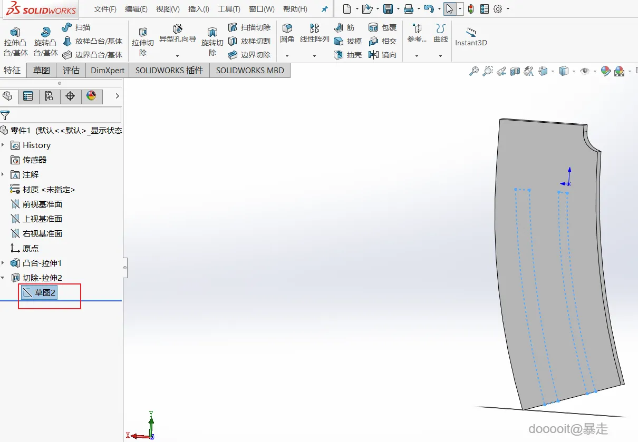Image resolution: width=638 pixels, height=442 pixels.
Task: Click the Zoom to Fit magnifier icon
Action: click(x=474, y=71)
